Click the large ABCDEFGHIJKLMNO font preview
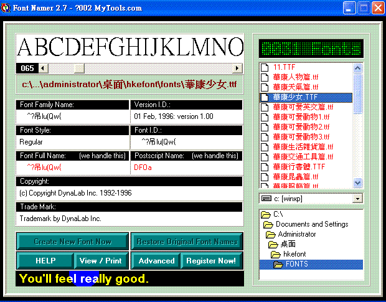 pyautogui.click(x=130, y=47)
